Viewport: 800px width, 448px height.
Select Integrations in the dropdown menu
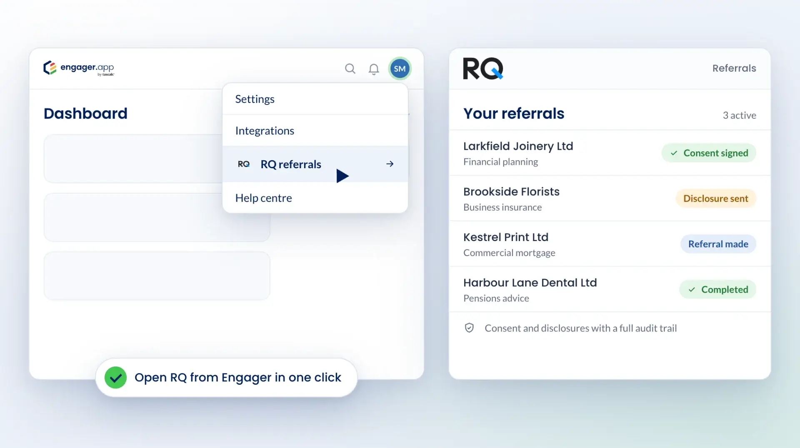[x=315, y=131]
